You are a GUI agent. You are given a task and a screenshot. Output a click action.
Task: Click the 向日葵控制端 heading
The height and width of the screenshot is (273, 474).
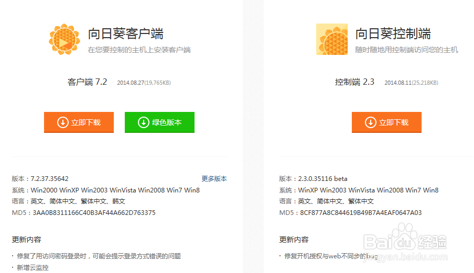click(x=393, y=33)
